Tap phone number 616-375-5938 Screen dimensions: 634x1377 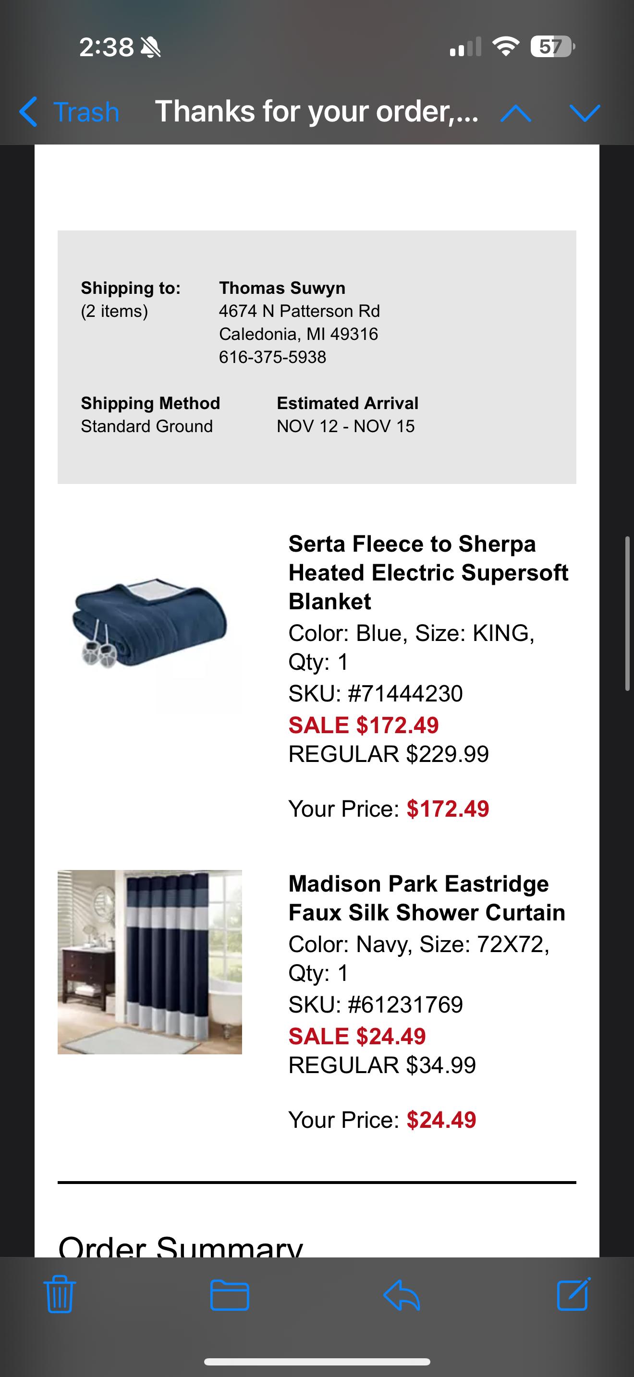273,357
